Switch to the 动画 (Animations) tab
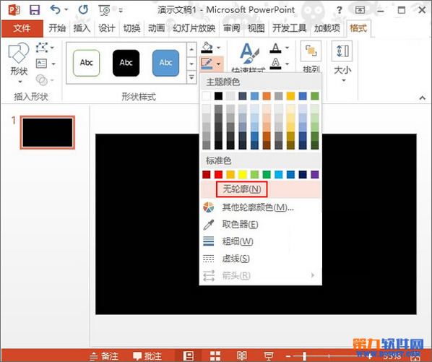The width and height of the screenshot is (432, 362). [x=156, y=28]
